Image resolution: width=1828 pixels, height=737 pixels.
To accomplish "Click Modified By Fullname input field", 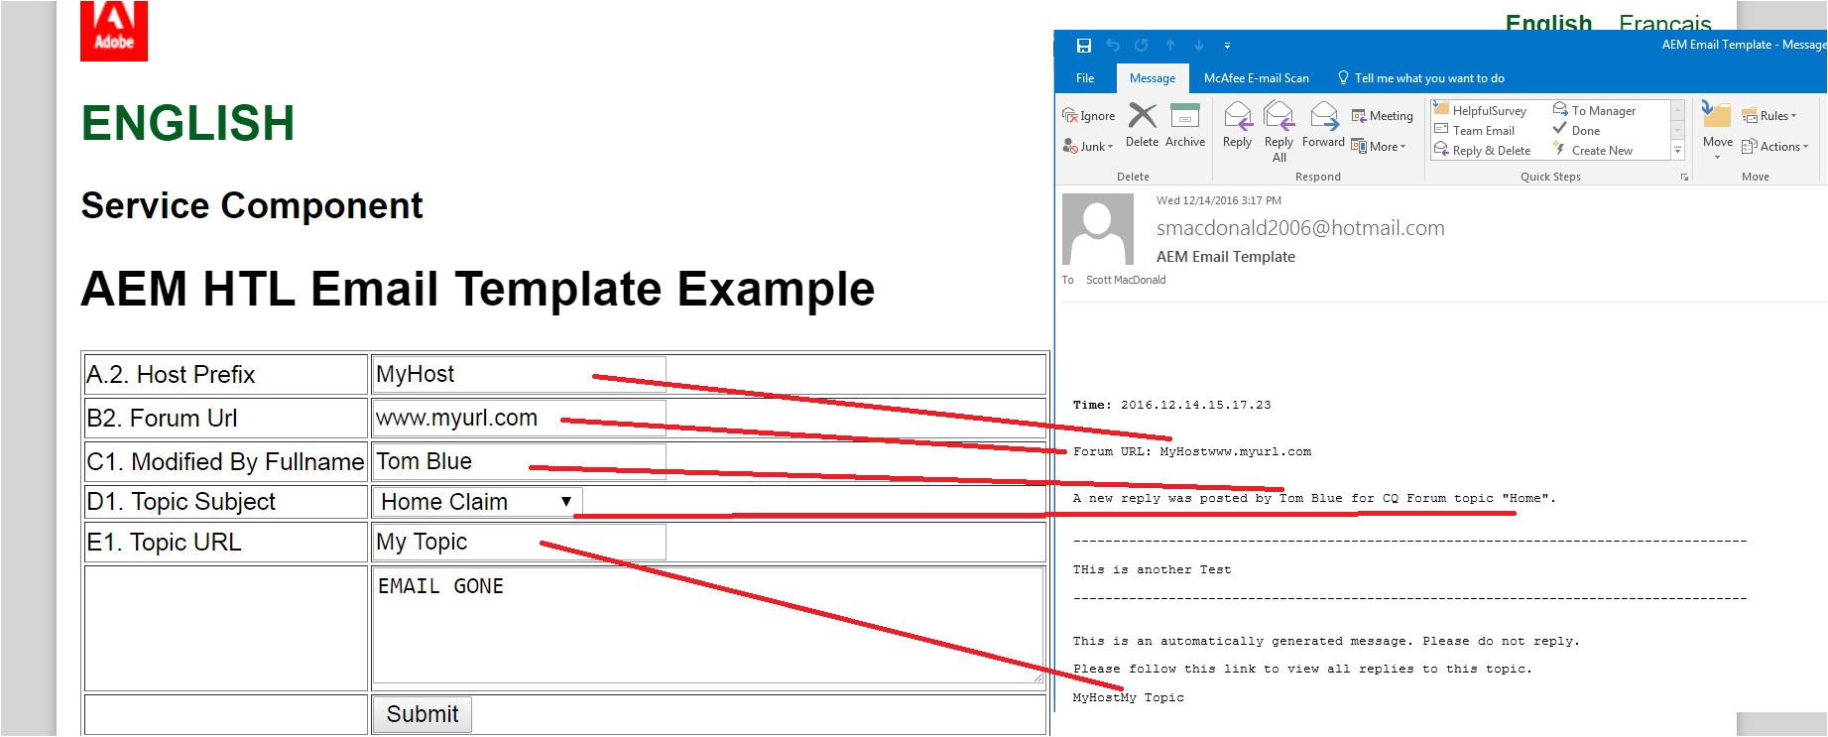I will coord(519,462).
